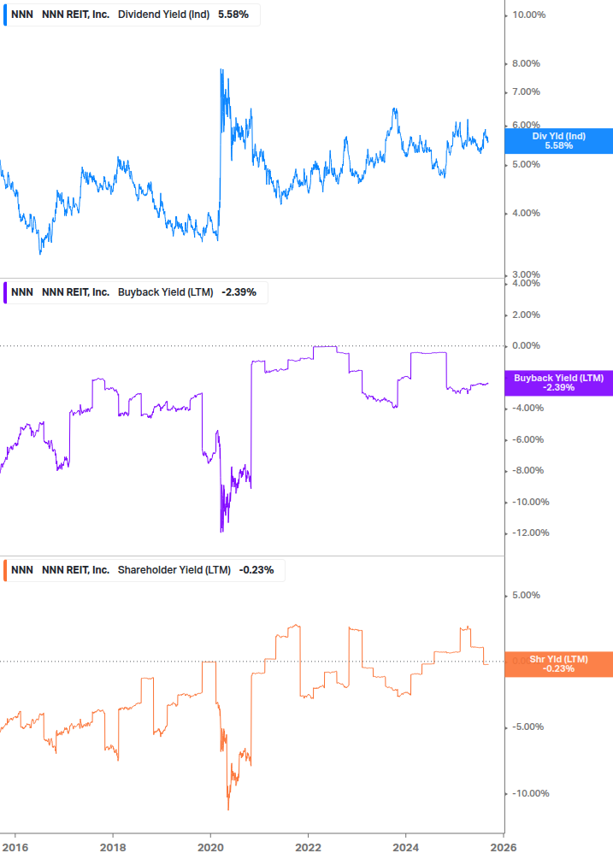Select the blue Div Yld (Ind) 5.58% axis tag
This screenshot has width=613, height=859.
tap(558, 141)
